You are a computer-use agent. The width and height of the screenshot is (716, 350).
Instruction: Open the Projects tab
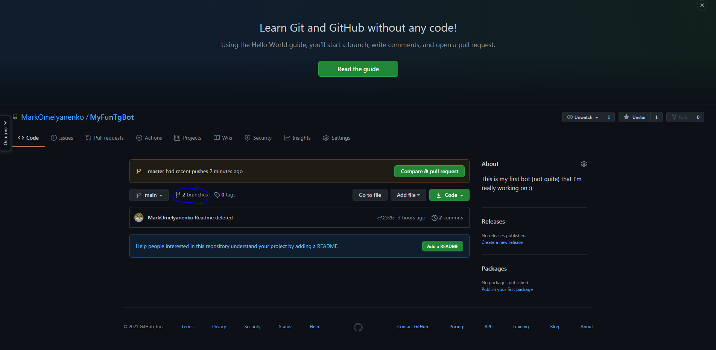point(188,138)
